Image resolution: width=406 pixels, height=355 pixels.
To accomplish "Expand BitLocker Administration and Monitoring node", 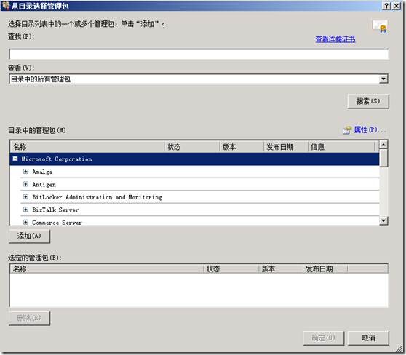I will tap(25, 197).
